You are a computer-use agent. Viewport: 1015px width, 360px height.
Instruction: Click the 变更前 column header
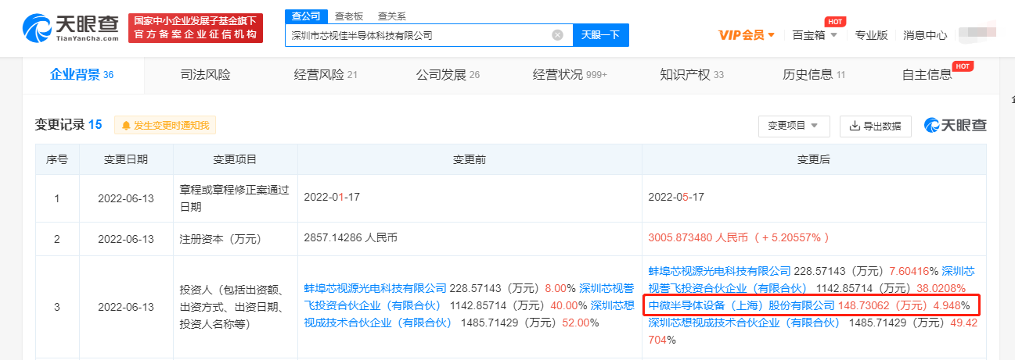[469, 159]
